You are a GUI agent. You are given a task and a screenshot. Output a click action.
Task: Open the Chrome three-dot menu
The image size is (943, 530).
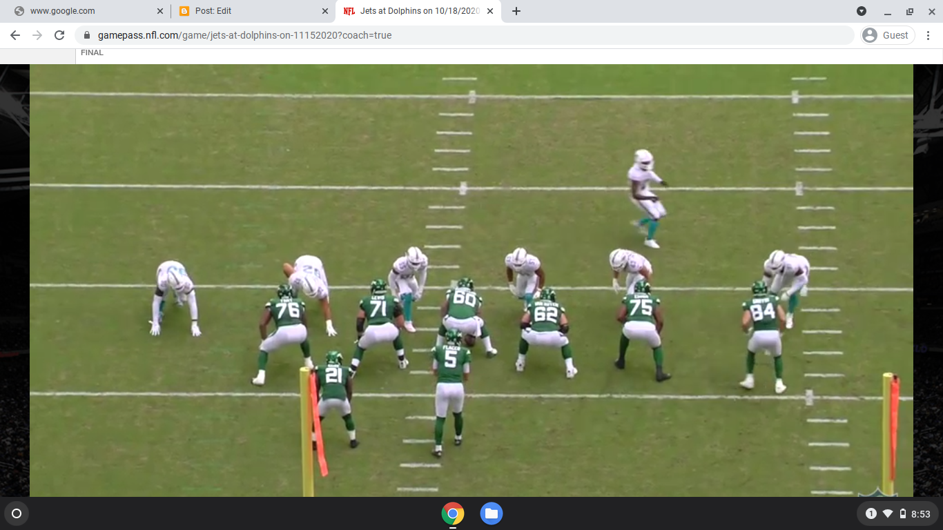[x=929, y=35]
